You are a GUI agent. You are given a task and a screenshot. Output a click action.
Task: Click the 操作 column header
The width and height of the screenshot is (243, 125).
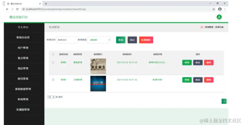click(198, 54)
